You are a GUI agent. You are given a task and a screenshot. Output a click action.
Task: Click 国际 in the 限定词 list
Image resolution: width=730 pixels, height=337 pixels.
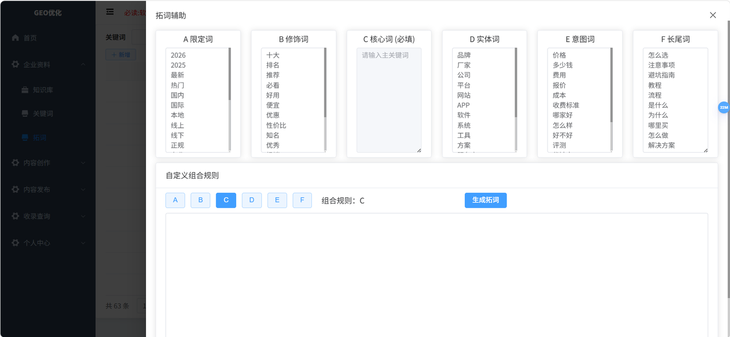(177, 105)
